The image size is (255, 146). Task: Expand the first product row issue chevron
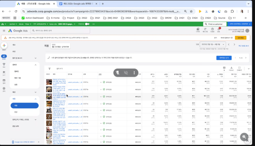coord(101,82)
